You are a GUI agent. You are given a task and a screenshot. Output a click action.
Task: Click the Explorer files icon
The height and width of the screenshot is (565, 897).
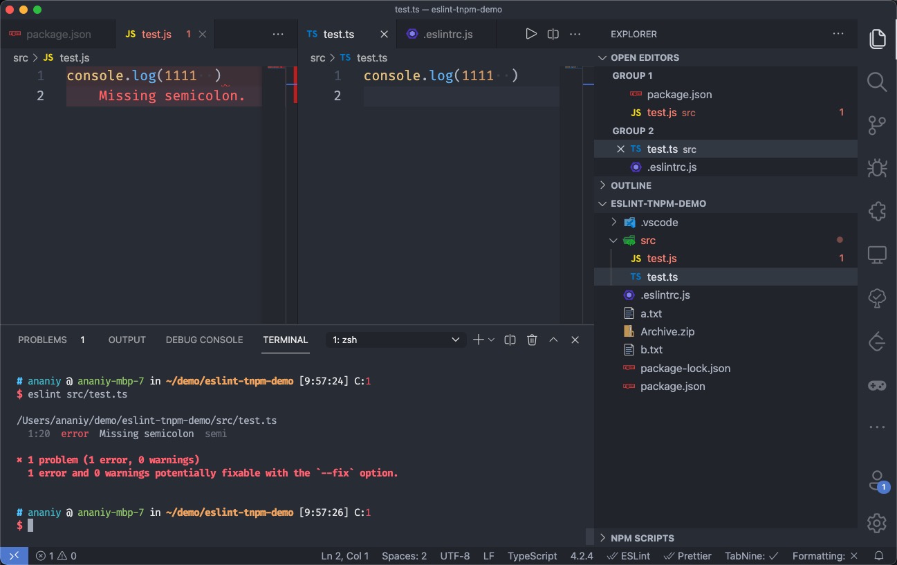coord(877,39)
